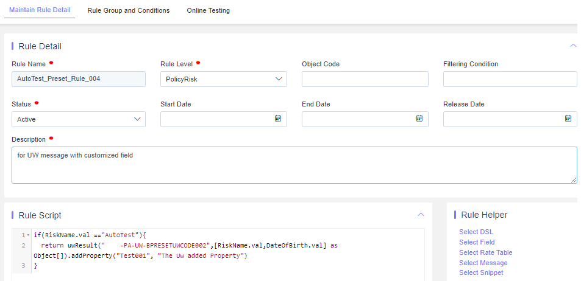The height and width of the screenshot is (281, 581).
Task: Click the Description text area
Action: tap(294, 165)
